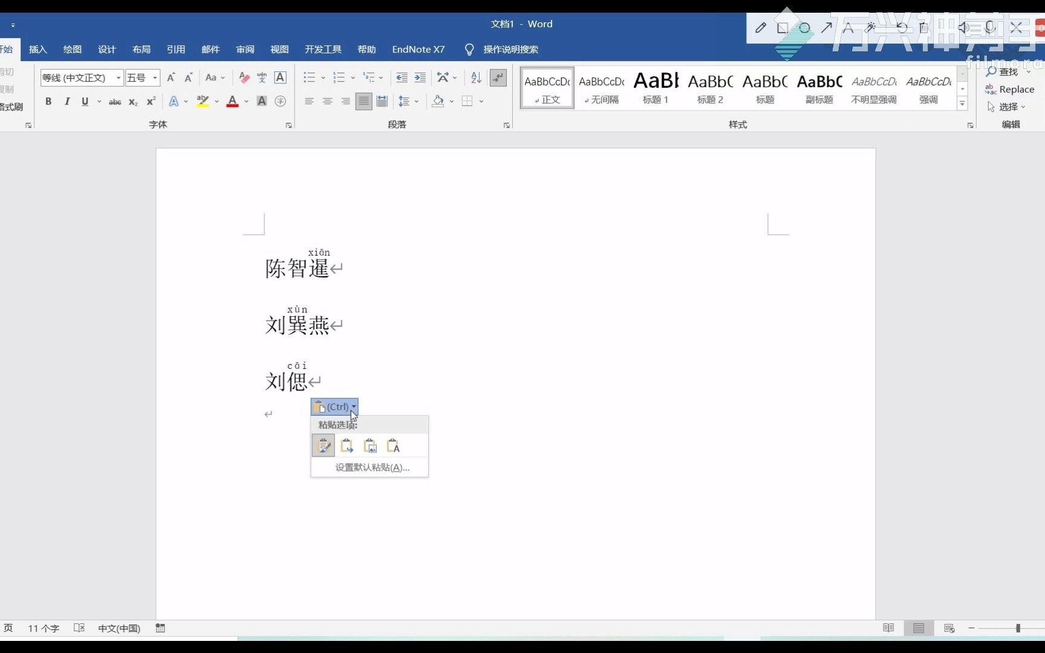Toggle Show/Hide paragraph marks
Viewport: 1045px width, 653px height.
coord(498,77)
